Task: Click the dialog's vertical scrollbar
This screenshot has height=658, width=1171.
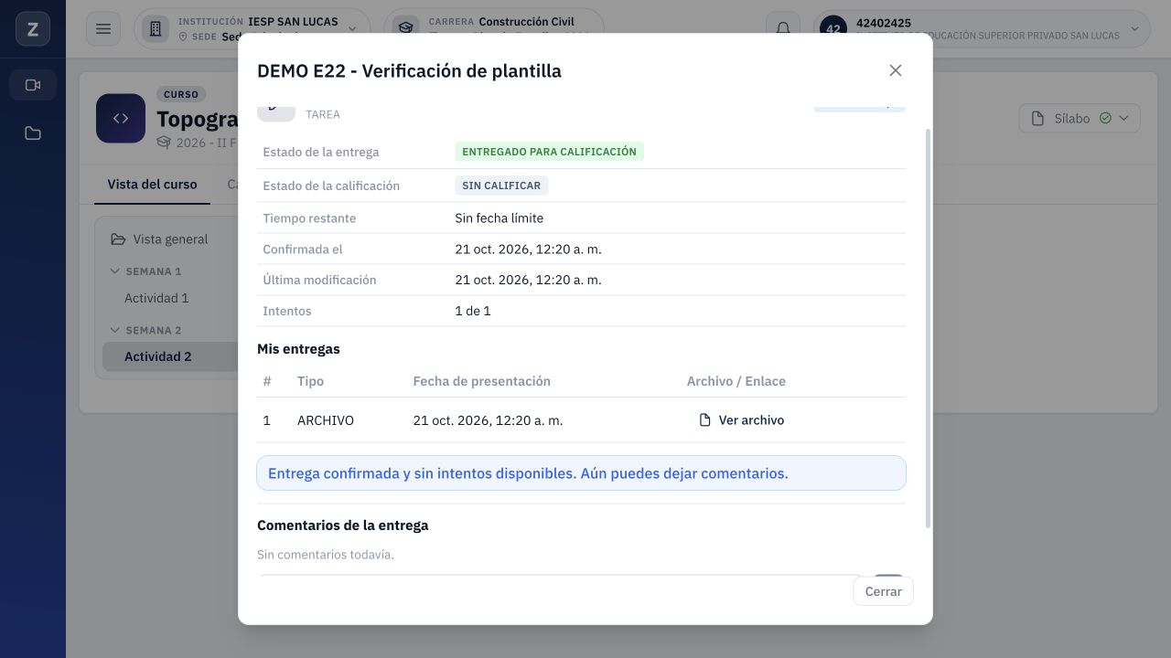Action: (929, 329)
